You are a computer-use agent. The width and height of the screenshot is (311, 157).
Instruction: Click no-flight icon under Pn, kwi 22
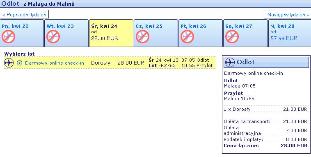point(9,36)
